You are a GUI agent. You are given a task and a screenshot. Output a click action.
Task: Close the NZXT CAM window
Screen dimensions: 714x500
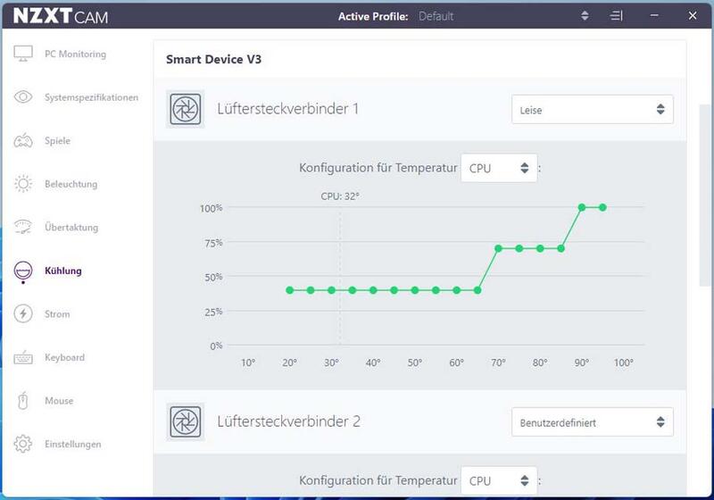point(693,15)
